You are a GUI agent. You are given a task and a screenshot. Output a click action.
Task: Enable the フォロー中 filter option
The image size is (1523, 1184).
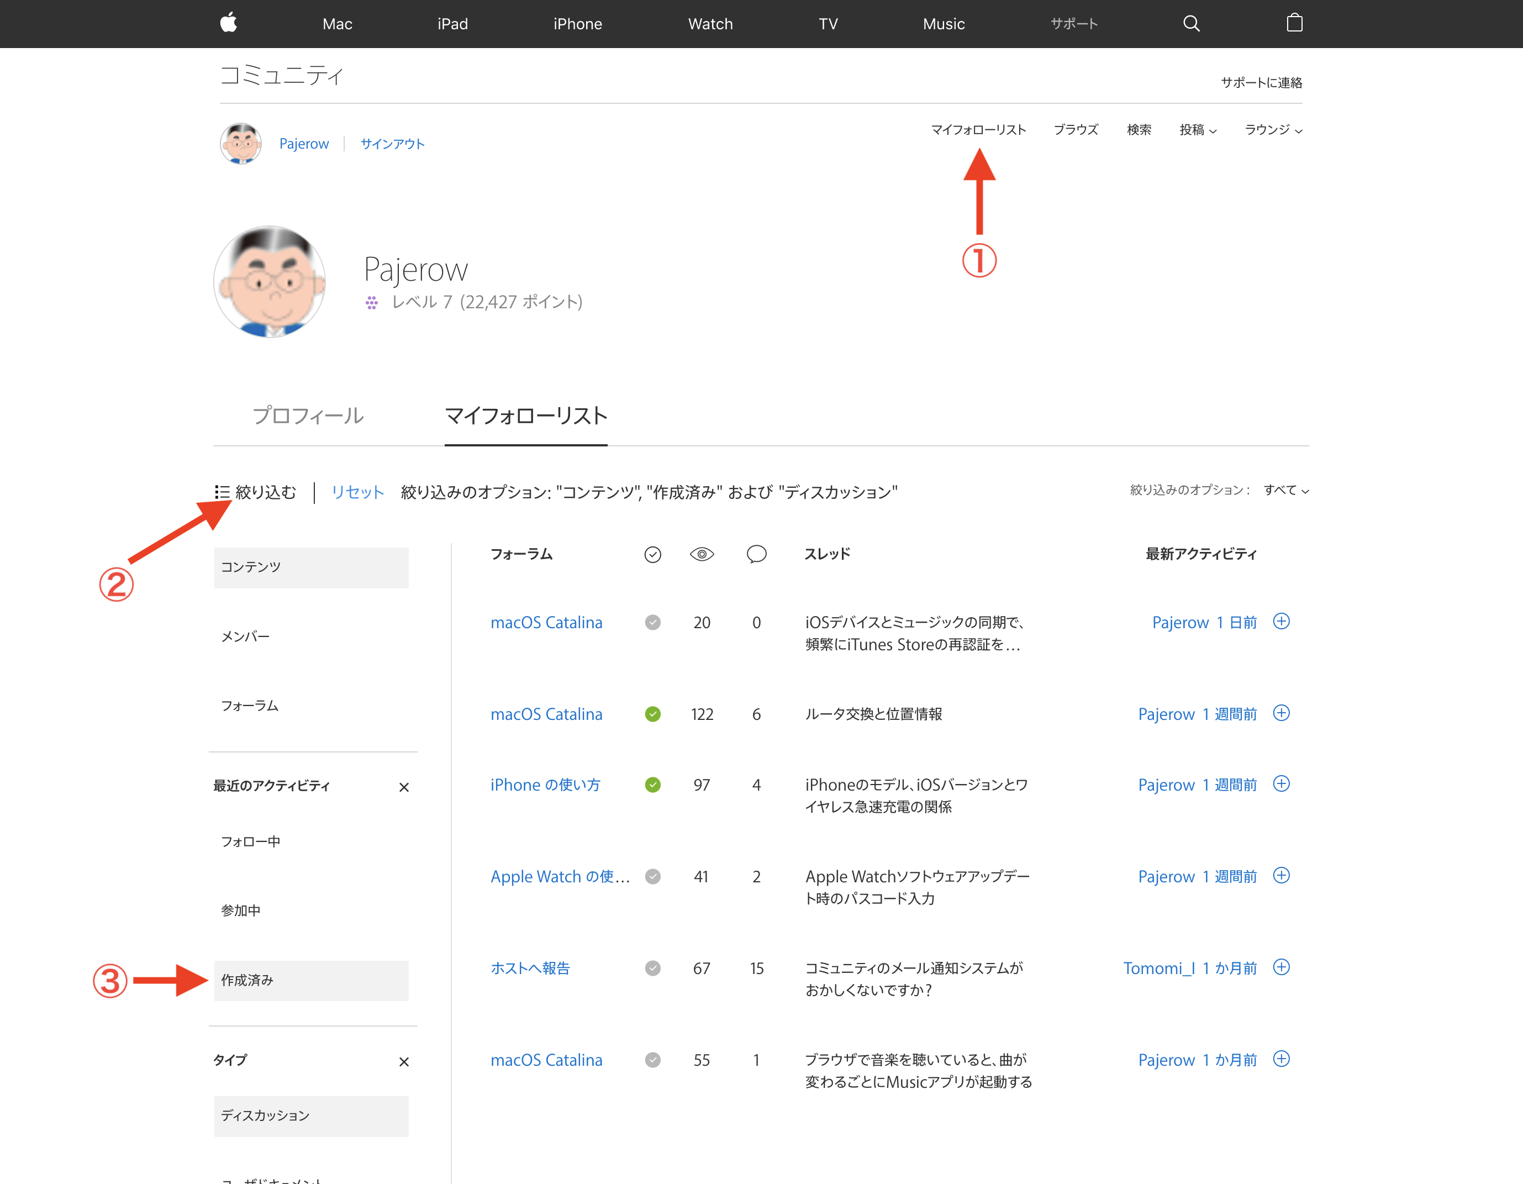pyautogui.click(x=251, y=841)
